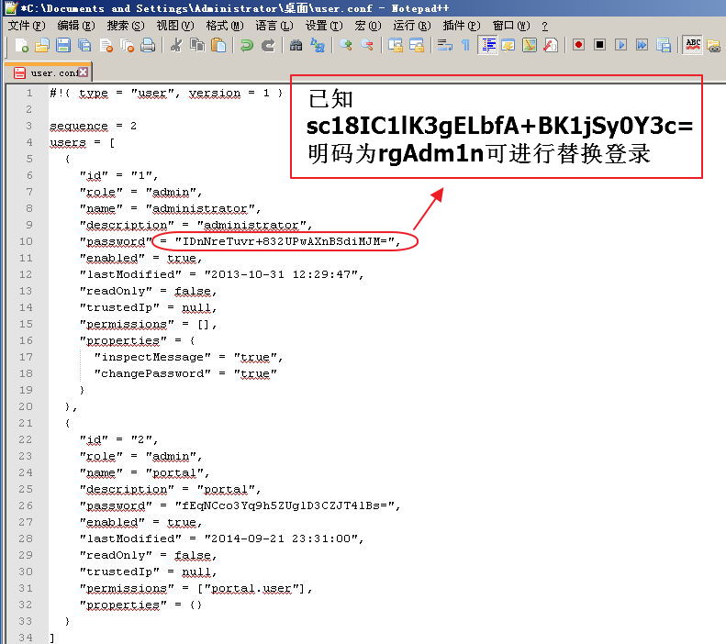Image resolution: width=726 pixels, height=644 pixels.
Task: Play back the recorded macro
Action: coord(620,45)
